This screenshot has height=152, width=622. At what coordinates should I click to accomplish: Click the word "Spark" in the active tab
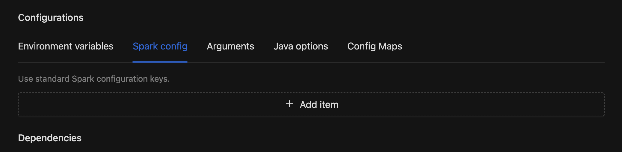pos(145,46)
